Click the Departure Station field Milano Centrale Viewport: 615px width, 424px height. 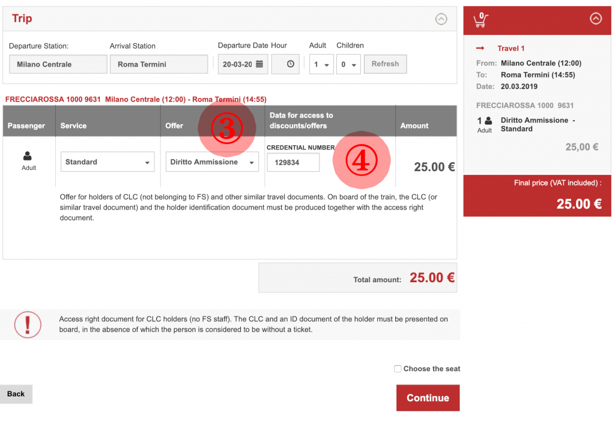tap(58, 64)
